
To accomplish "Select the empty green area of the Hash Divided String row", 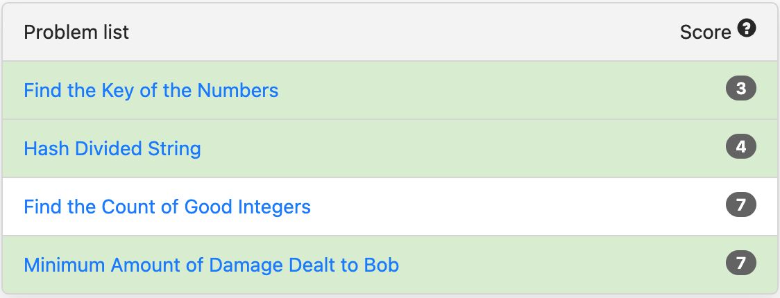I will (x=463, y=148).
